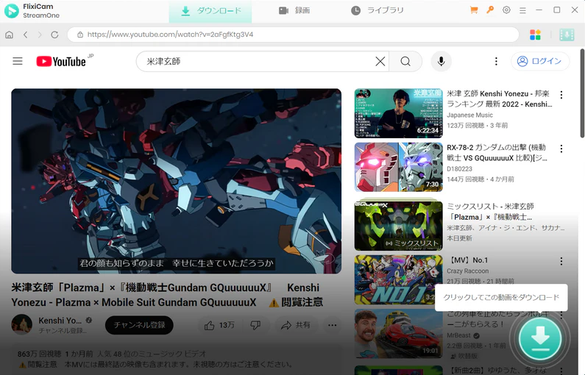The width and height of the screenshot is (585, 375).
Task: Click the ログイン button
Action: point(540,61)
